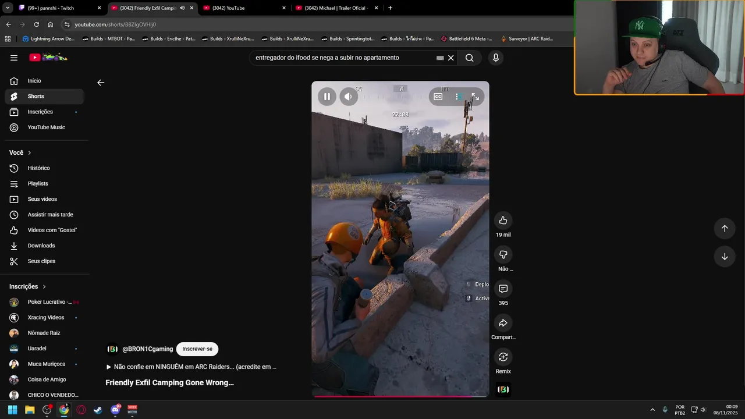Seek on the Short's red progress bar

(x=400, y=396)
